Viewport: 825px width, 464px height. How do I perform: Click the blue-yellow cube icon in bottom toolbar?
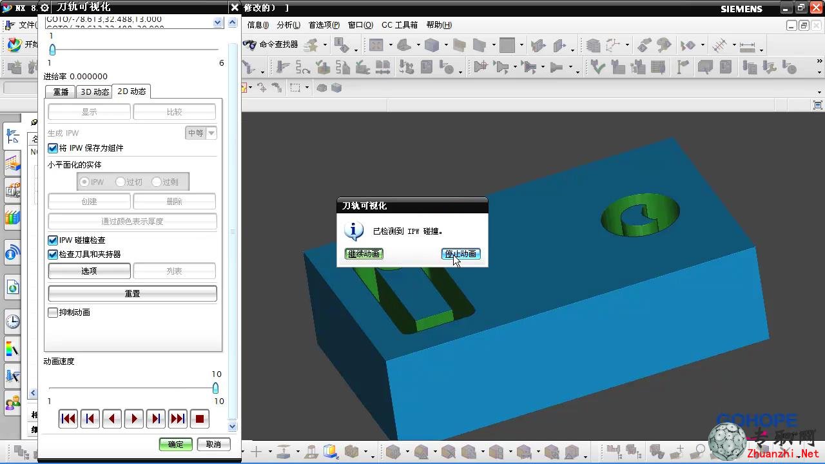[x=330, y=451]
